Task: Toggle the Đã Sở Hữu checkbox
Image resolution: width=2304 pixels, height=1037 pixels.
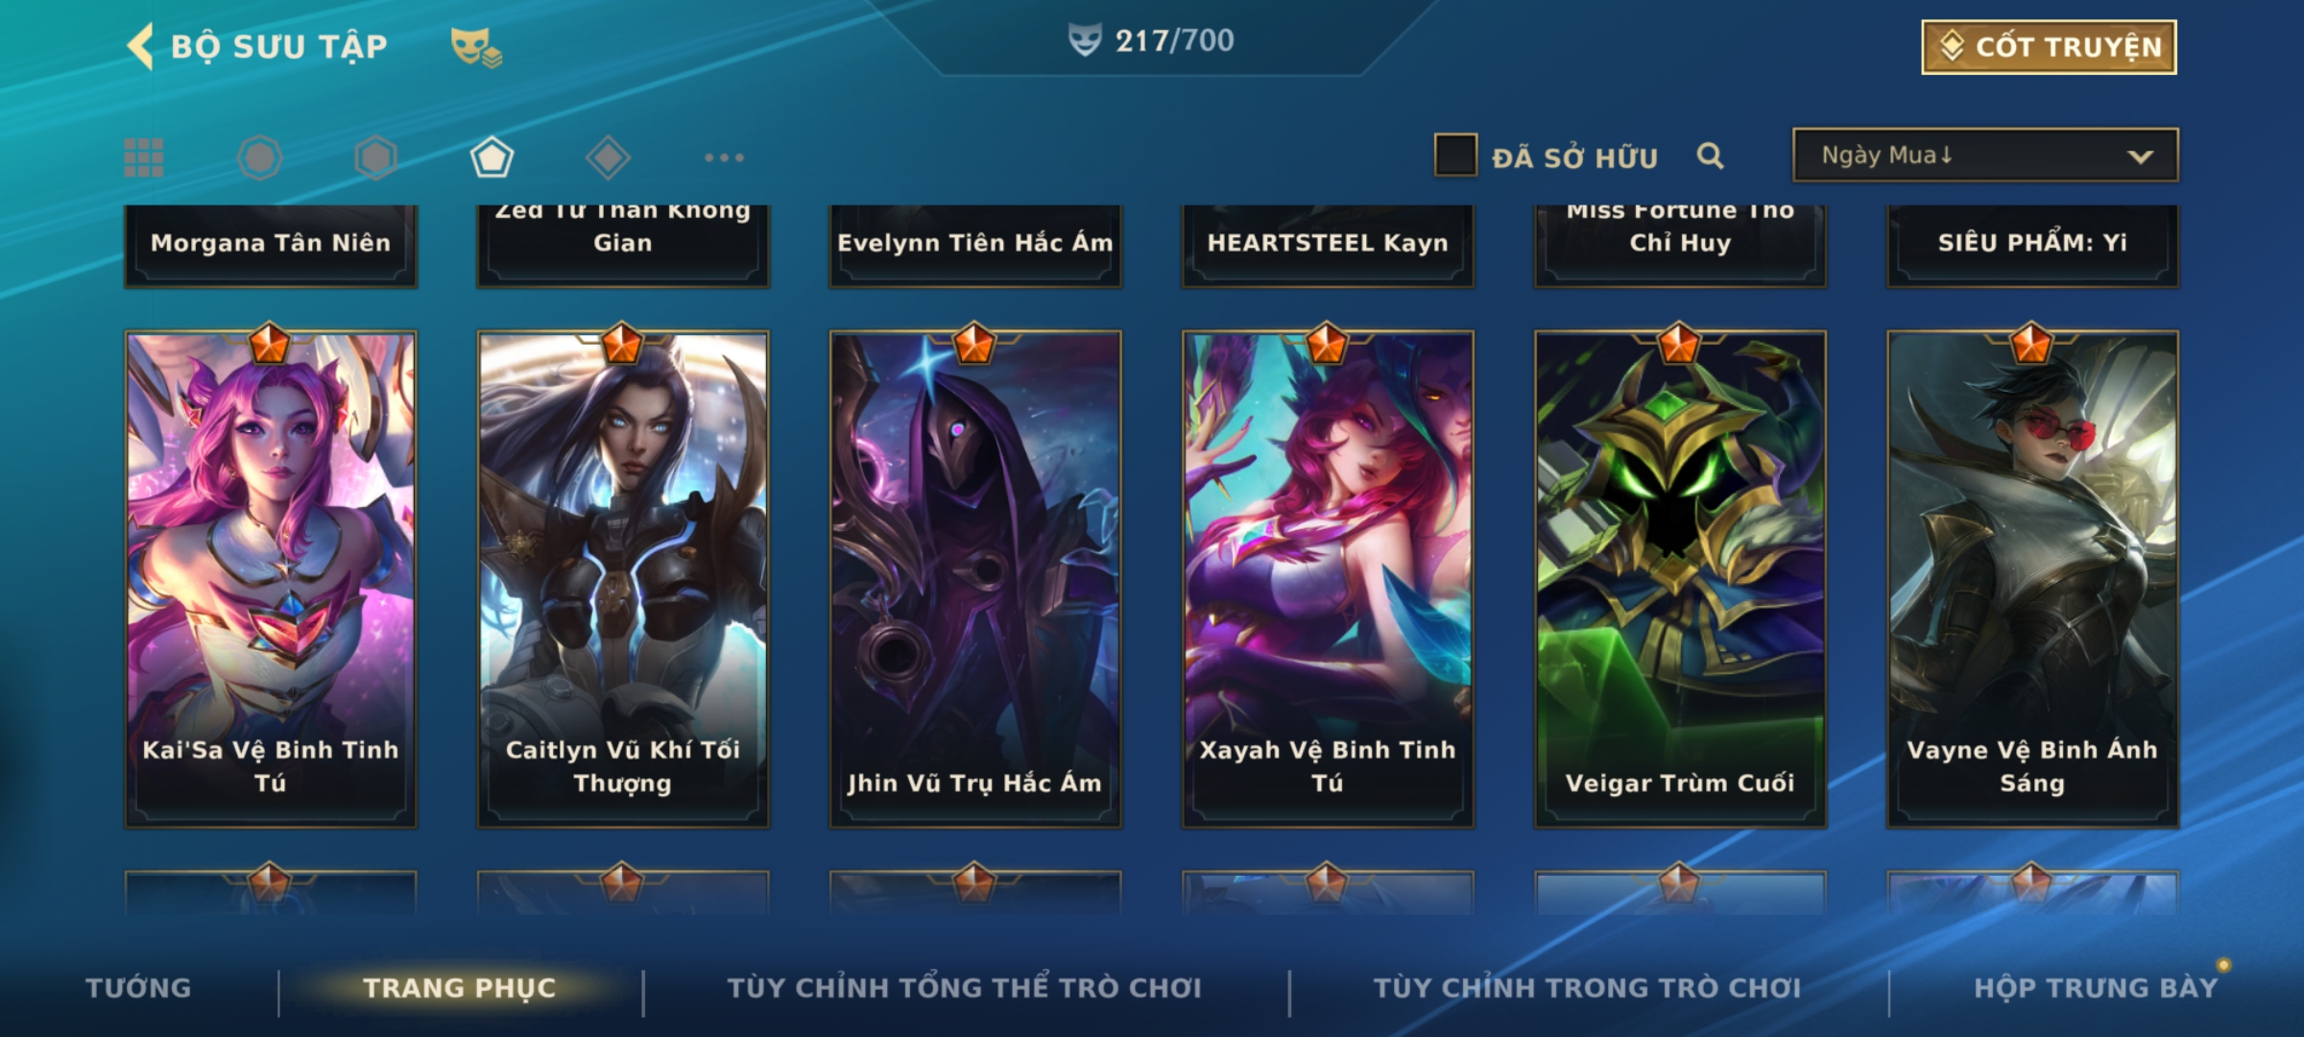Action: coord(1455,156)
